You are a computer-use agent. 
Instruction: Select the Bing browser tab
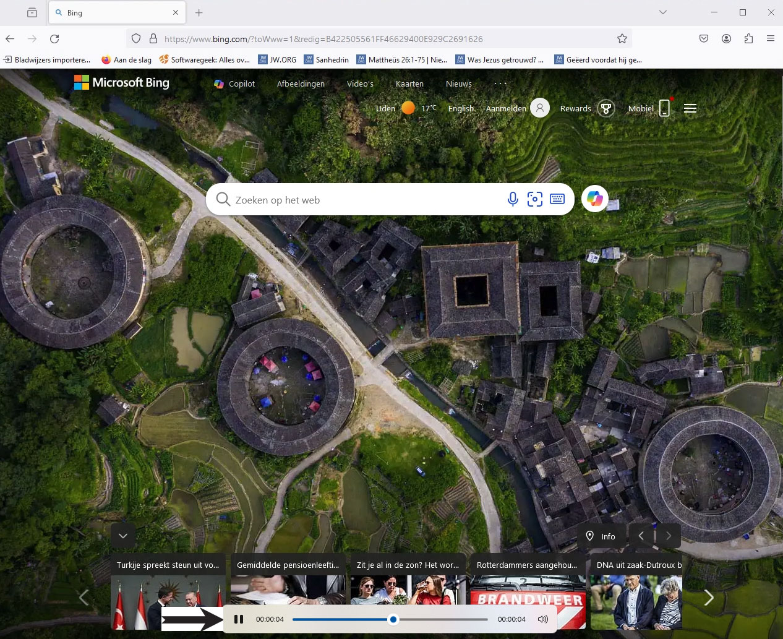tap(116, 12)
